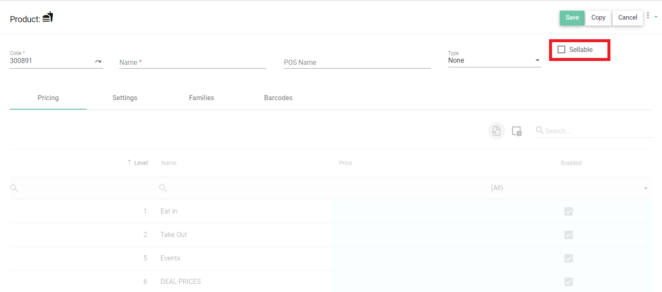Click the product plate logo icon
This screenshot has width=662, height=292.
[47, 17]
